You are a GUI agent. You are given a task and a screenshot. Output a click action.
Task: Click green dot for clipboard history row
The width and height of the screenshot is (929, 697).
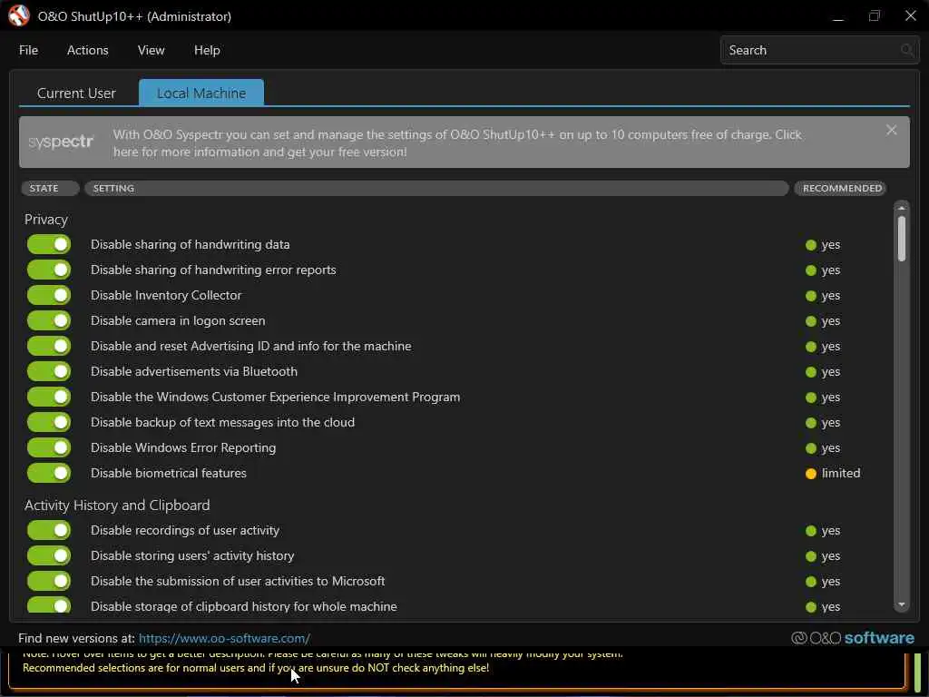coord(811,607)
